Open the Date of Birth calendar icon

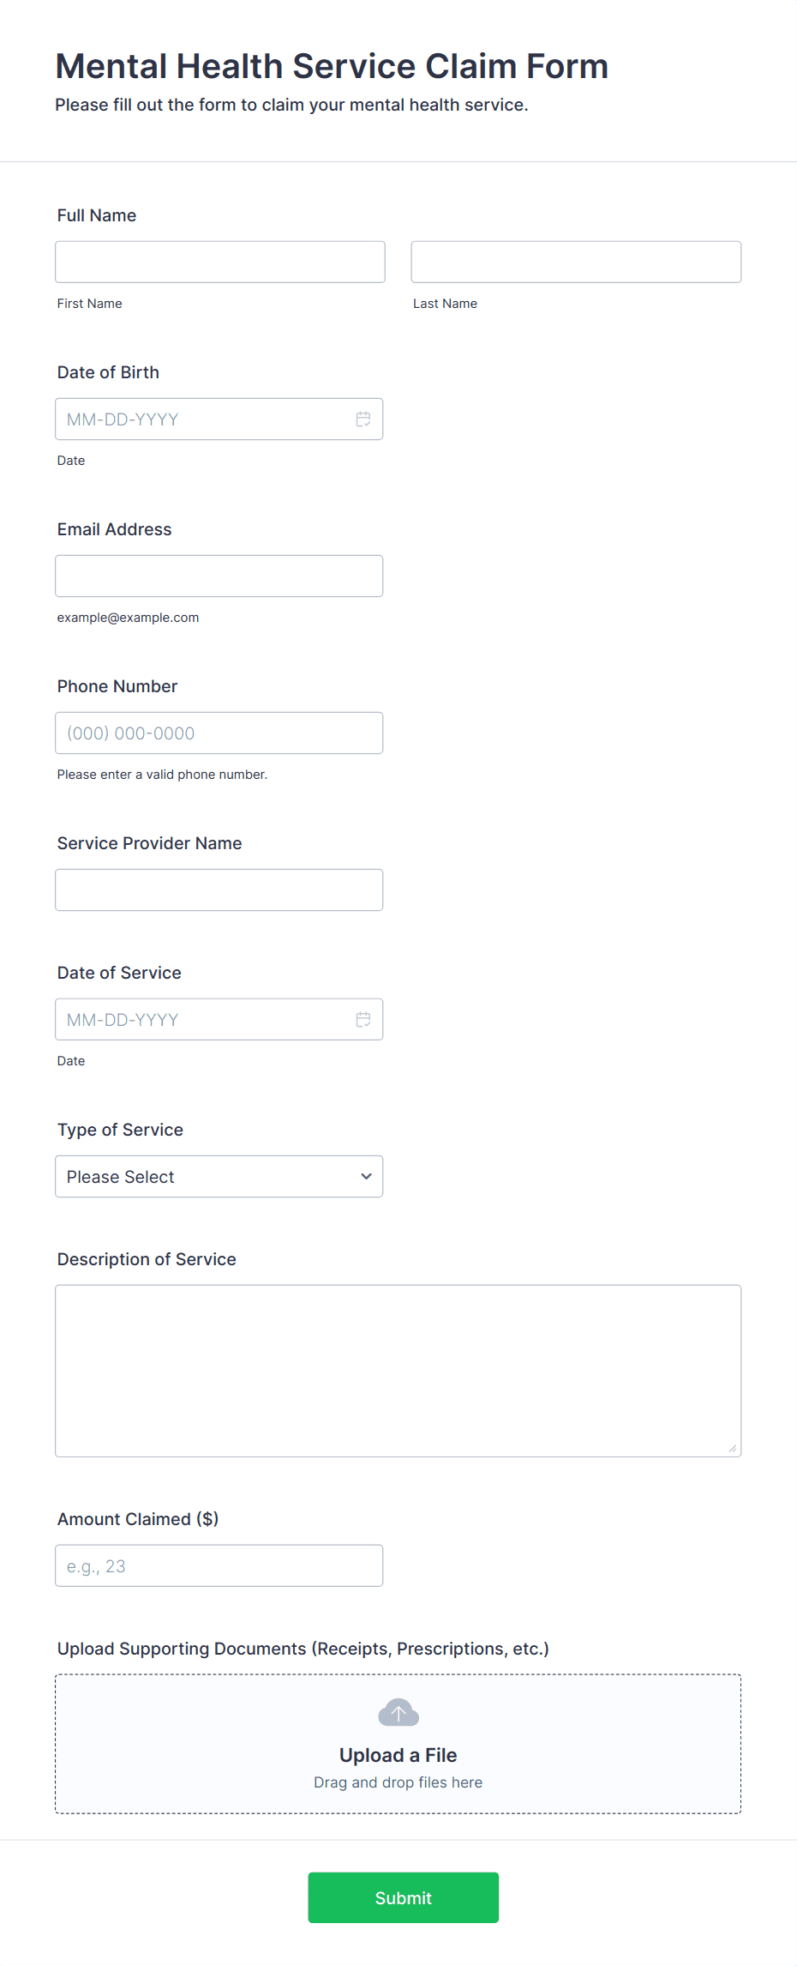pyautogui.click(x=363, y=419)
